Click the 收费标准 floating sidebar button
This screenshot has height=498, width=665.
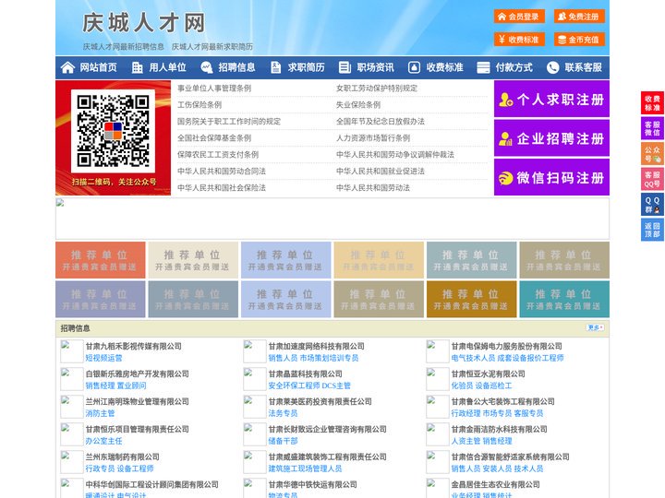tap(652, 103)
